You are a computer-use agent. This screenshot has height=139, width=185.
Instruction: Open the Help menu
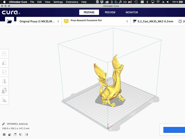click(84, 2)
